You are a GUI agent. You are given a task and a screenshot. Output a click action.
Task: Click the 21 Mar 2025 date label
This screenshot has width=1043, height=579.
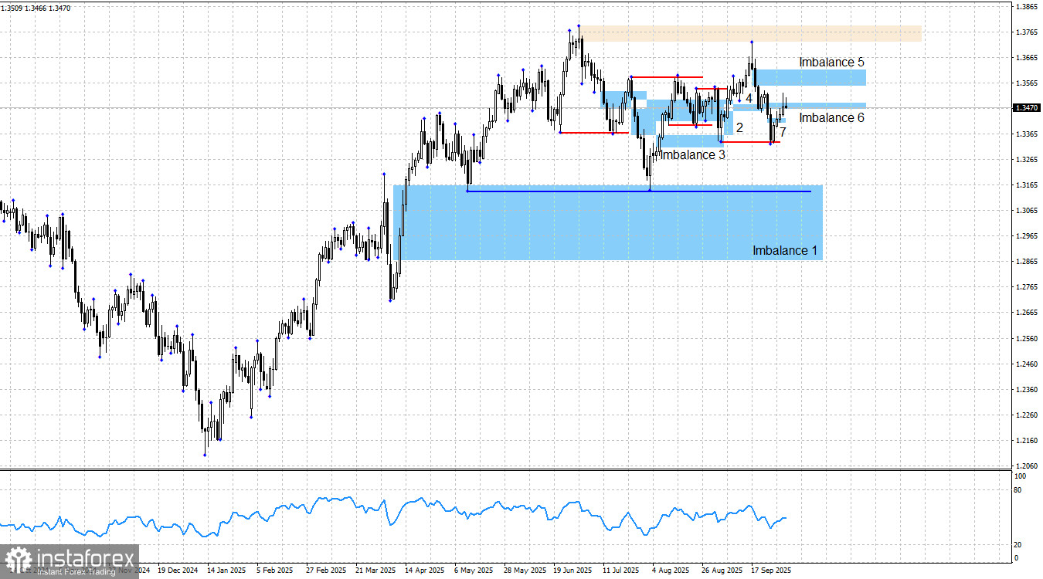tap(376, 571)
